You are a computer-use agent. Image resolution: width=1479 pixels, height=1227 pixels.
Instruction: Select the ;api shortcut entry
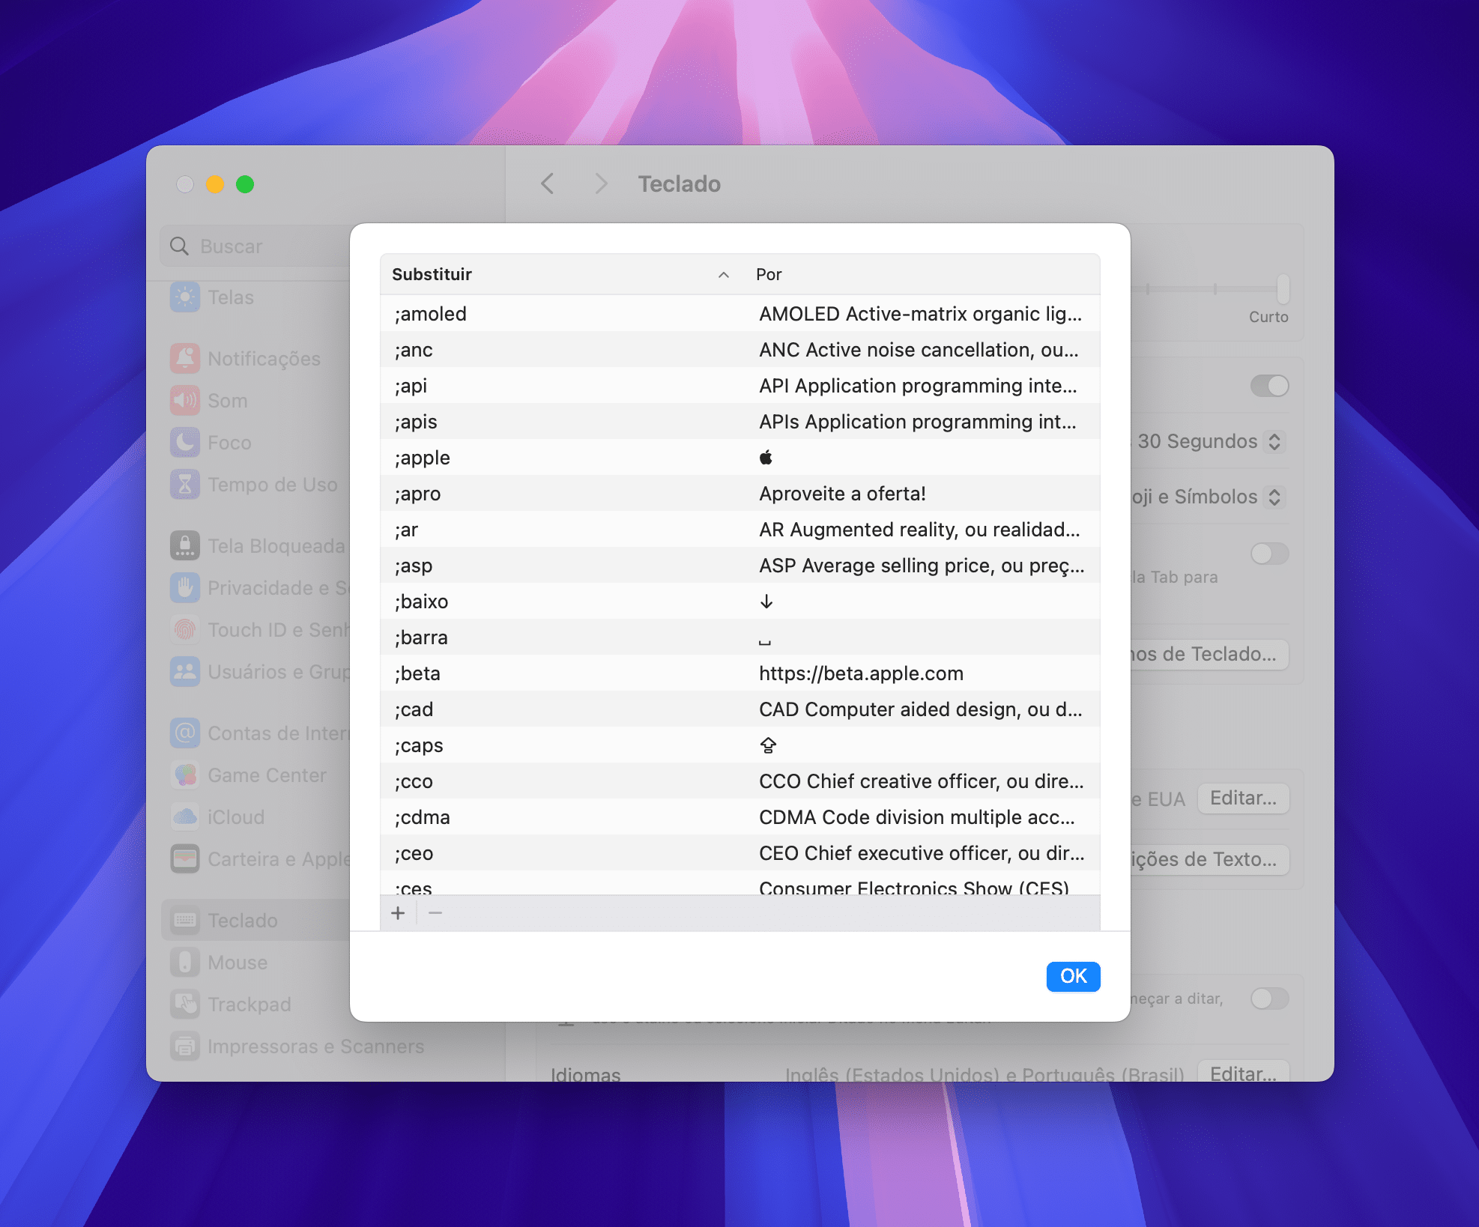point(411,386)
